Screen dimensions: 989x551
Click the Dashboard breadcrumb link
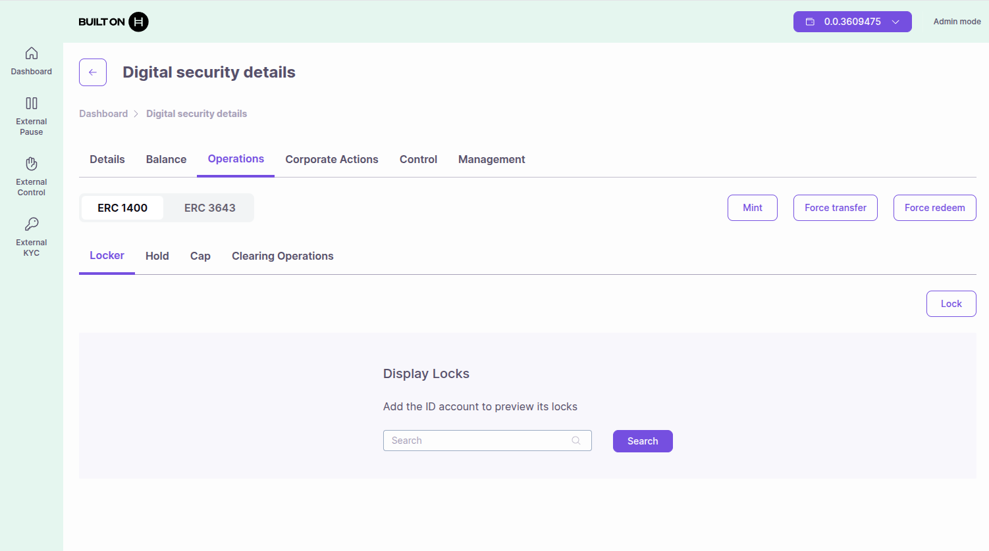coord(103,114)
